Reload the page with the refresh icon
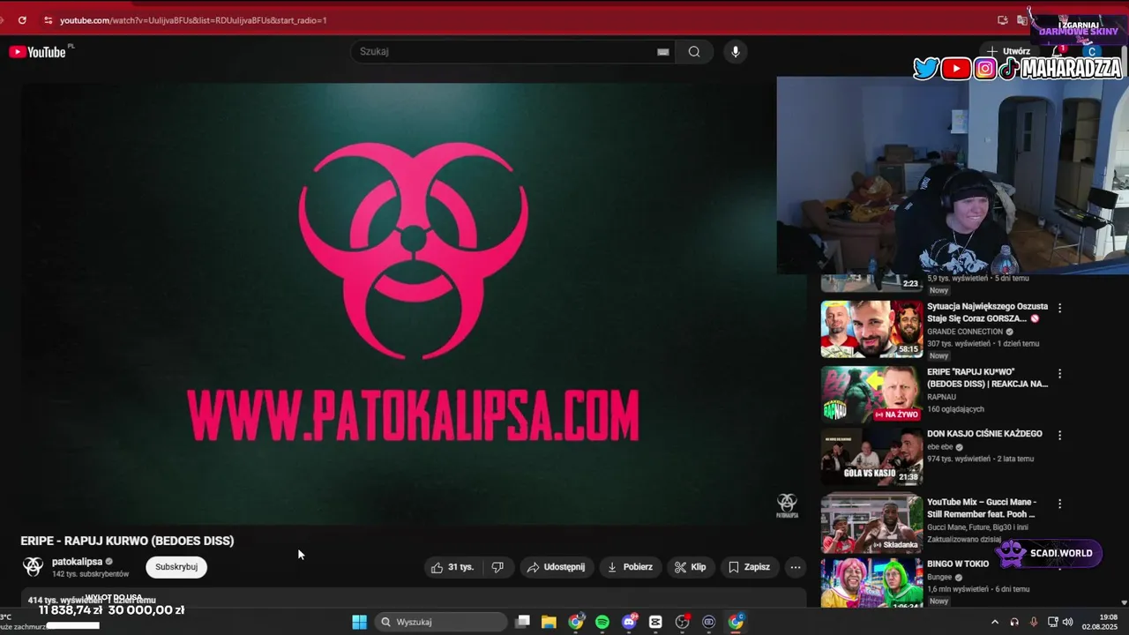The image size is (1129, 635). pyautogui.click(x=22, y=19)
